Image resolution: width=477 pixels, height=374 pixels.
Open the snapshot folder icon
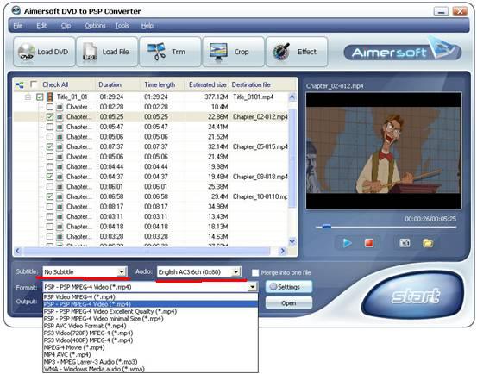coord(428,243)
